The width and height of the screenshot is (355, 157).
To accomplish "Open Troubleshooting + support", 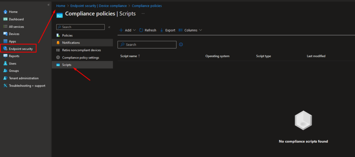I will coord(27,86).
